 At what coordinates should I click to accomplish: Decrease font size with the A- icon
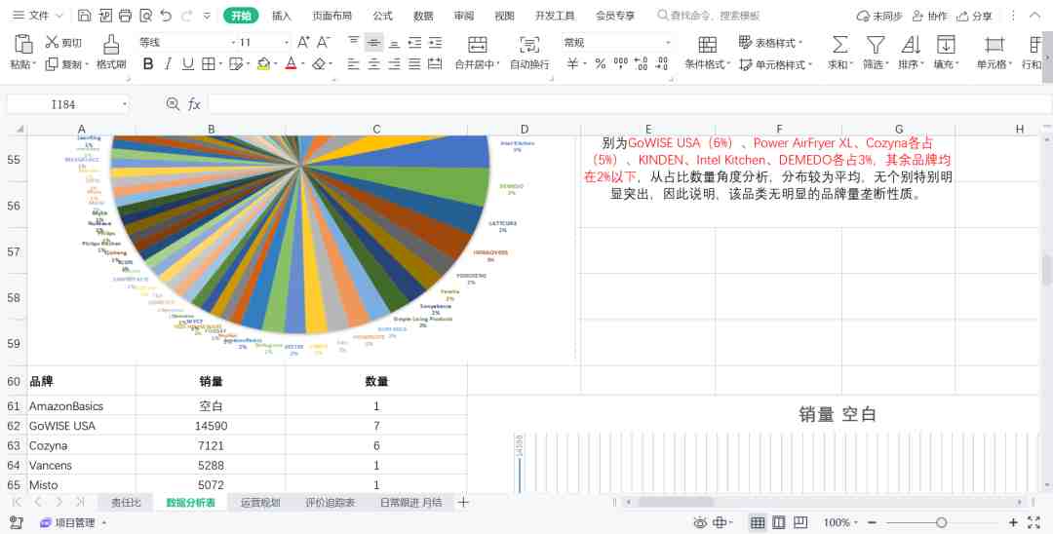324,42
